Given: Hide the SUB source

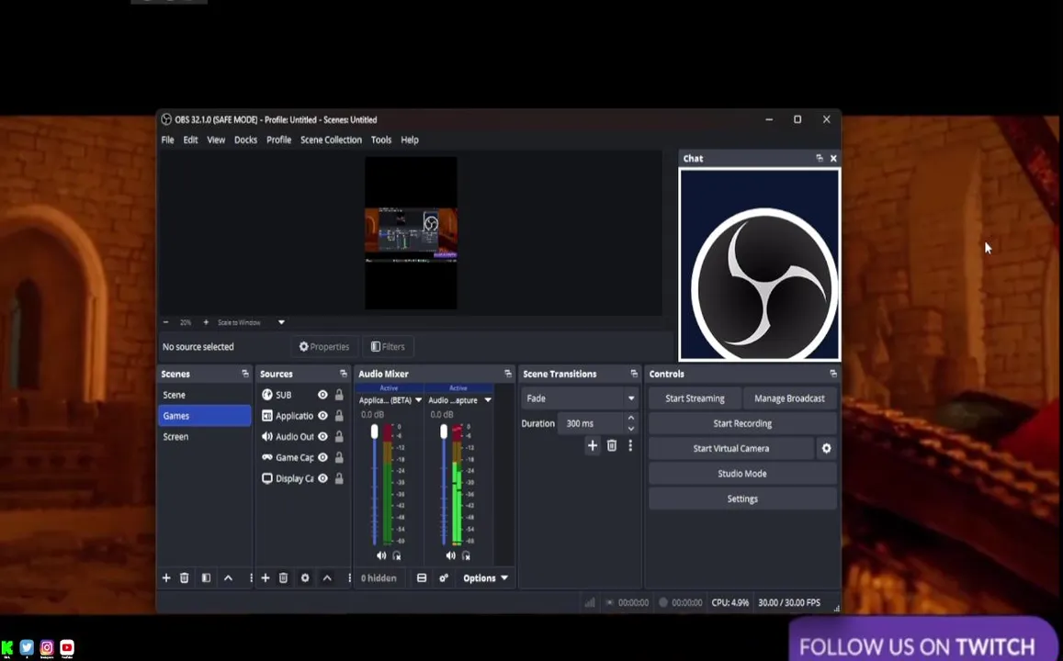Looking at the screenshot, I should (322, 395).
